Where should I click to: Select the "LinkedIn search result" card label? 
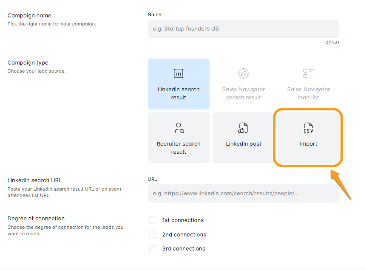point(179,93)
